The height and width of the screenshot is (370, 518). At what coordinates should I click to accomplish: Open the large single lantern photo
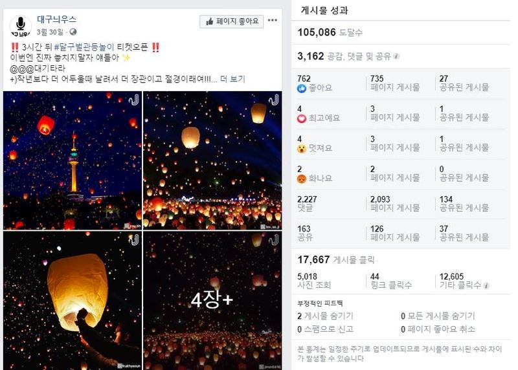point(73,300)
